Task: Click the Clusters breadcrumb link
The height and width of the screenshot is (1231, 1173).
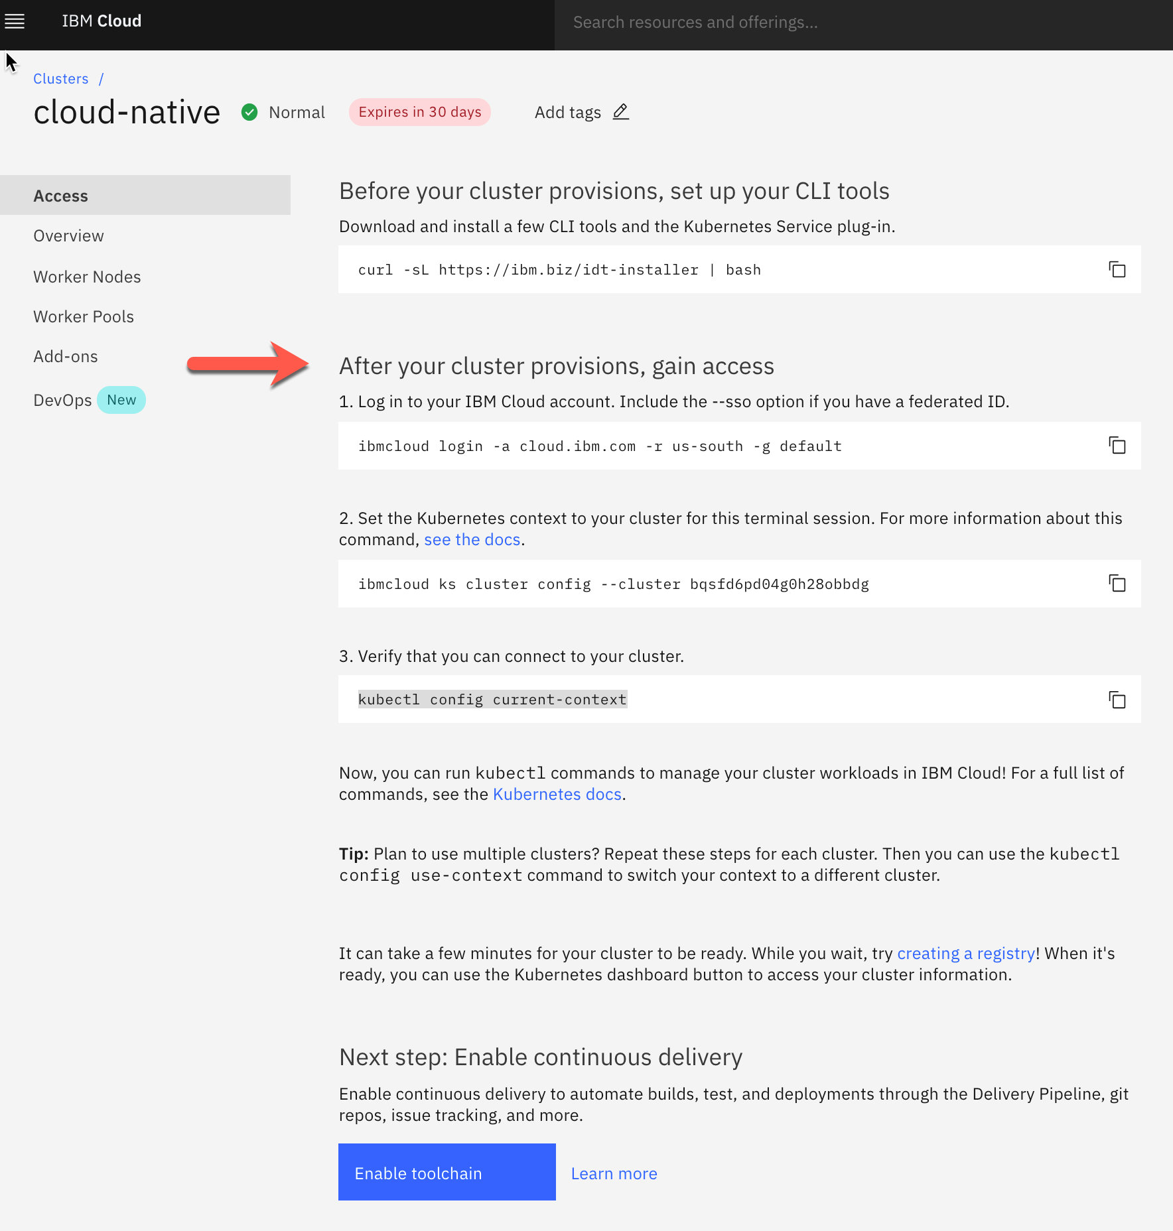Action: click(61, 78)
